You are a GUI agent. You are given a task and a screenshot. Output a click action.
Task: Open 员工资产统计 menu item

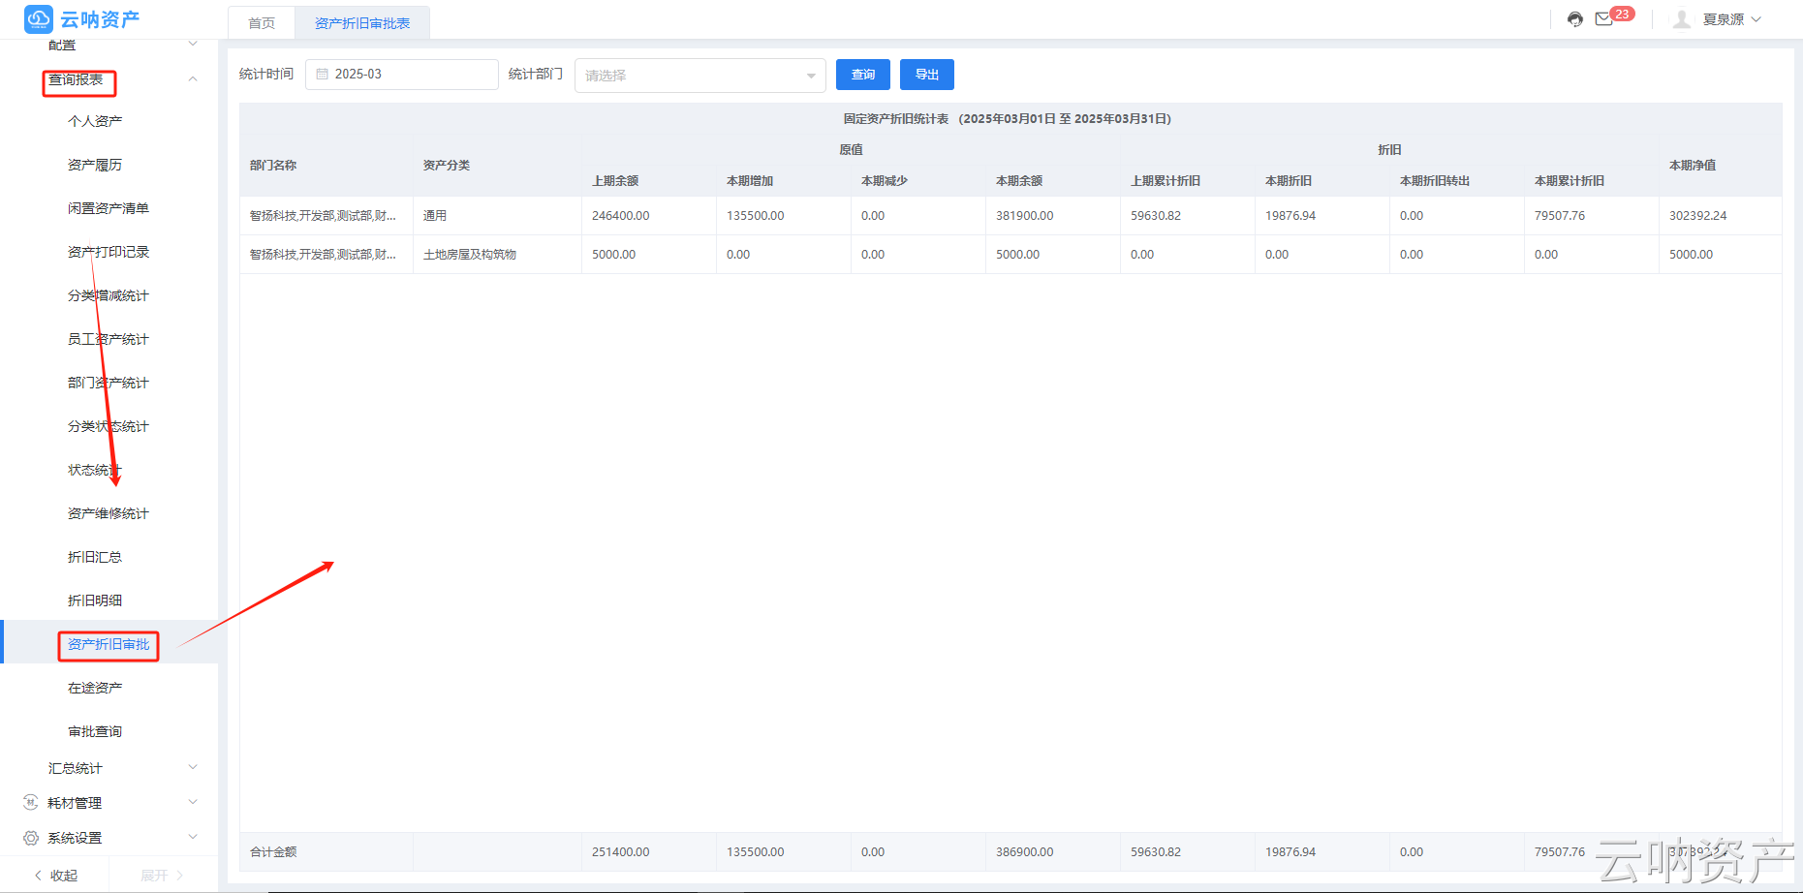[109, 339]
